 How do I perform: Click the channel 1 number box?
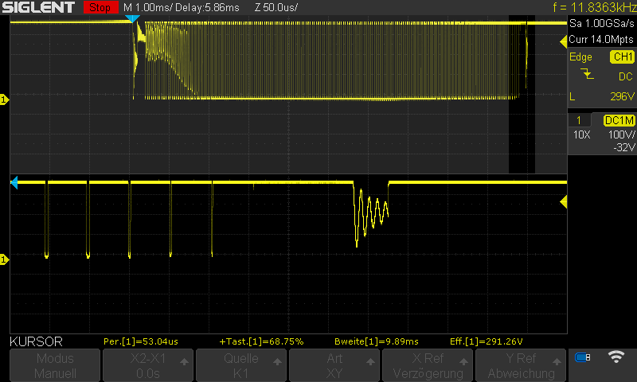579,120
